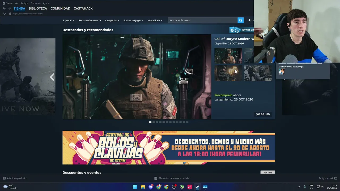The height and width of the screenshot is (191, 340).
Task: Open the Xbox app from the taskbar
Action: tap(182, 187)
